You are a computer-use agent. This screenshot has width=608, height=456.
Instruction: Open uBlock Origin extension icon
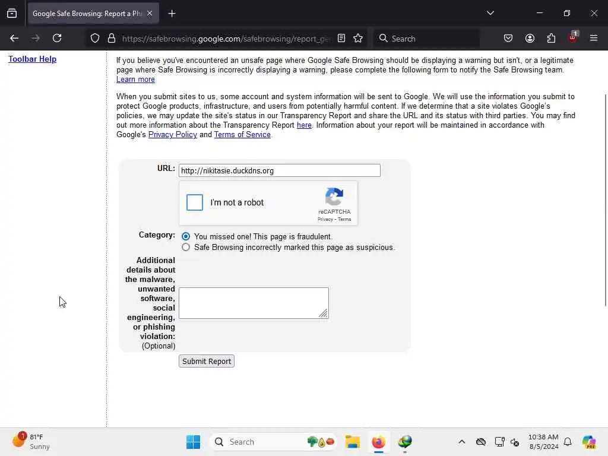point(573,37)
